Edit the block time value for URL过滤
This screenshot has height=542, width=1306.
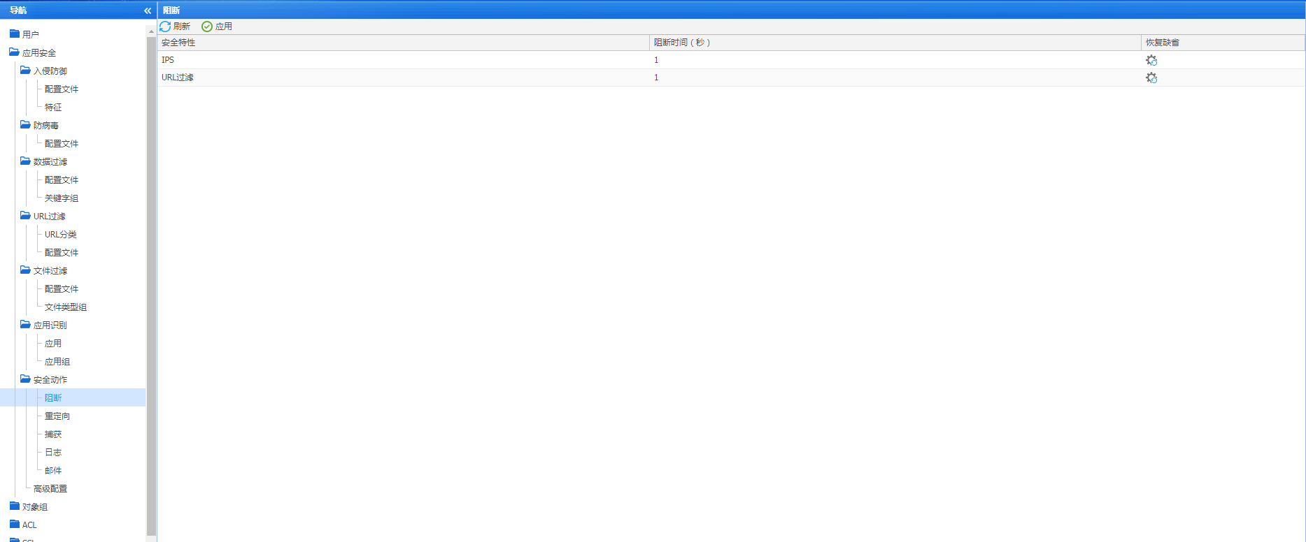point(656,78)
